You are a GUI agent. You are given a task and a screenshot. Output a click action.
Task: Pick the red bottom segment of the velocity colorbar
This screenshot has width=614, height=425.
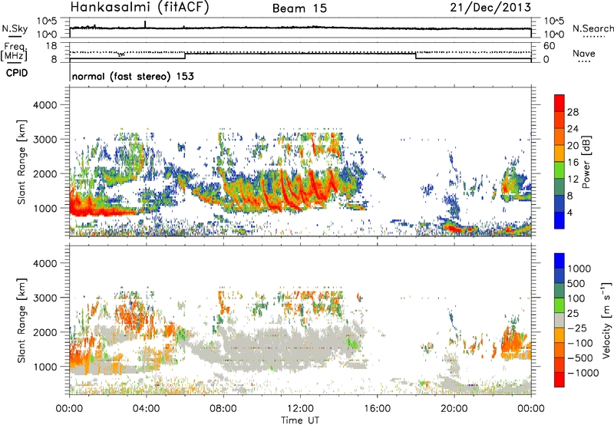pyautogui.click(x=560, y=380)
